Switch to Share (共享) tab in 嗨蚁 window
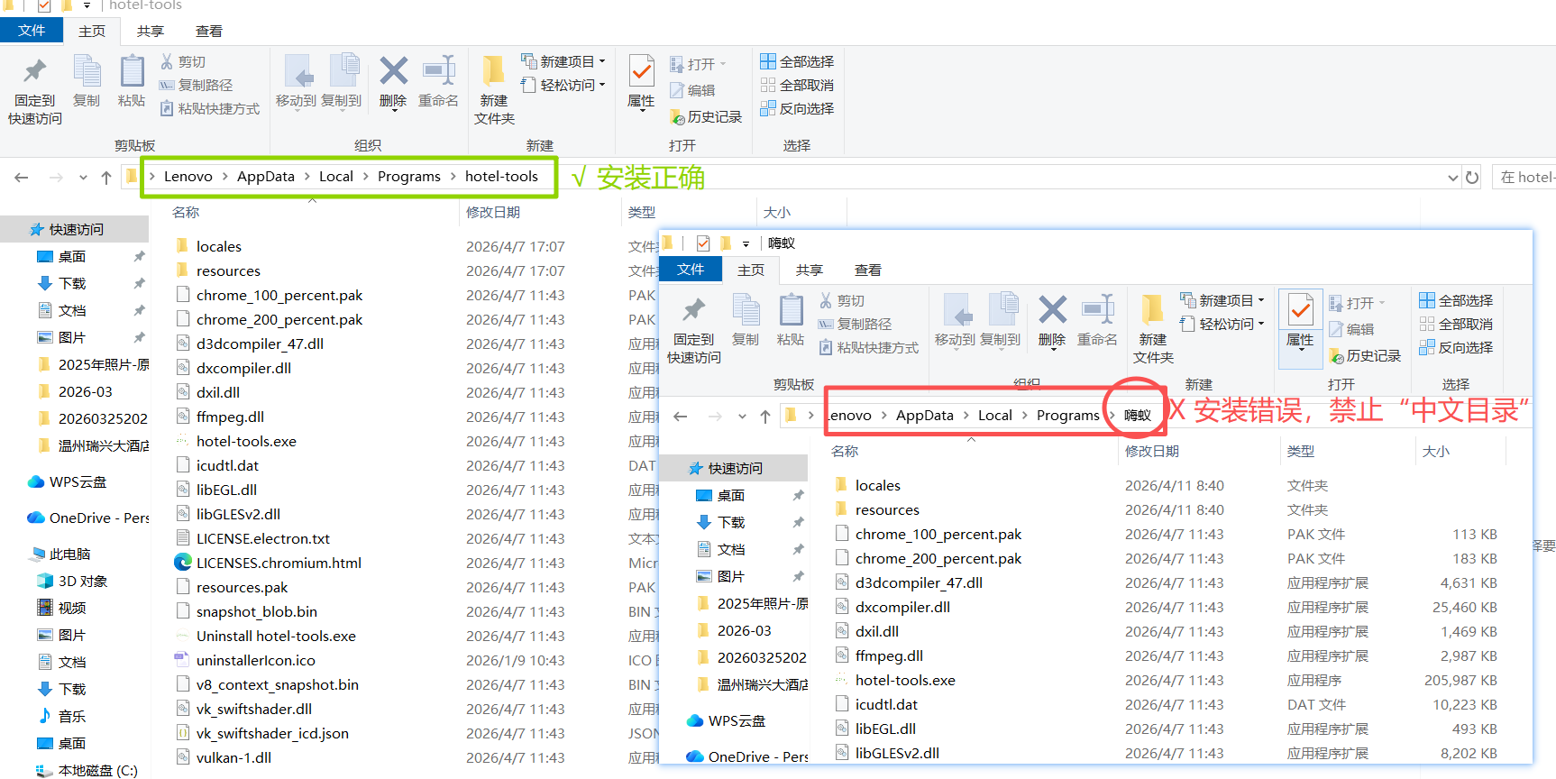The image size is (1556, 779). [810, 270]
